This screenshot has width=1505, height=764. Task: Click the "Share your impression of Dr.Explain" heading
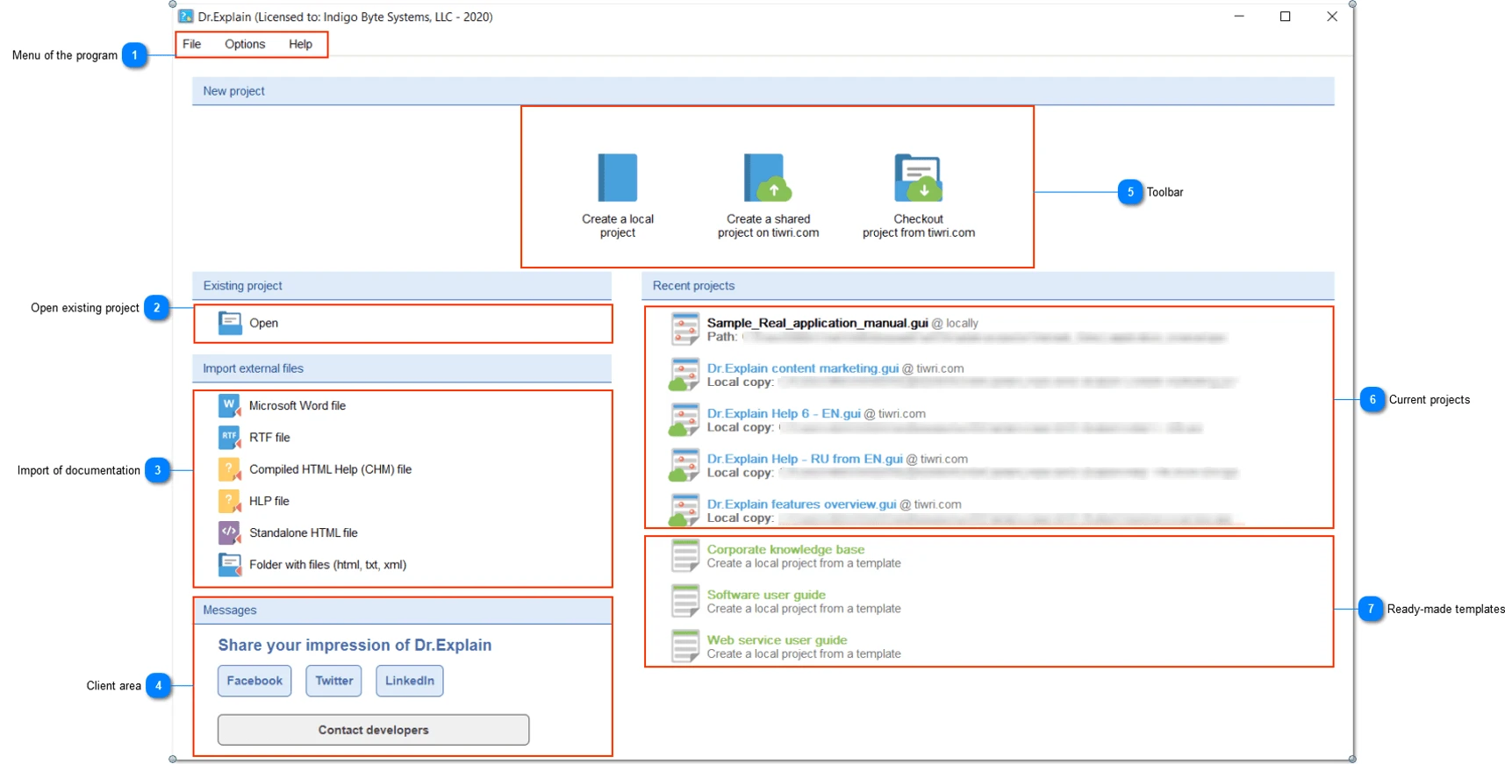(355, 646)
